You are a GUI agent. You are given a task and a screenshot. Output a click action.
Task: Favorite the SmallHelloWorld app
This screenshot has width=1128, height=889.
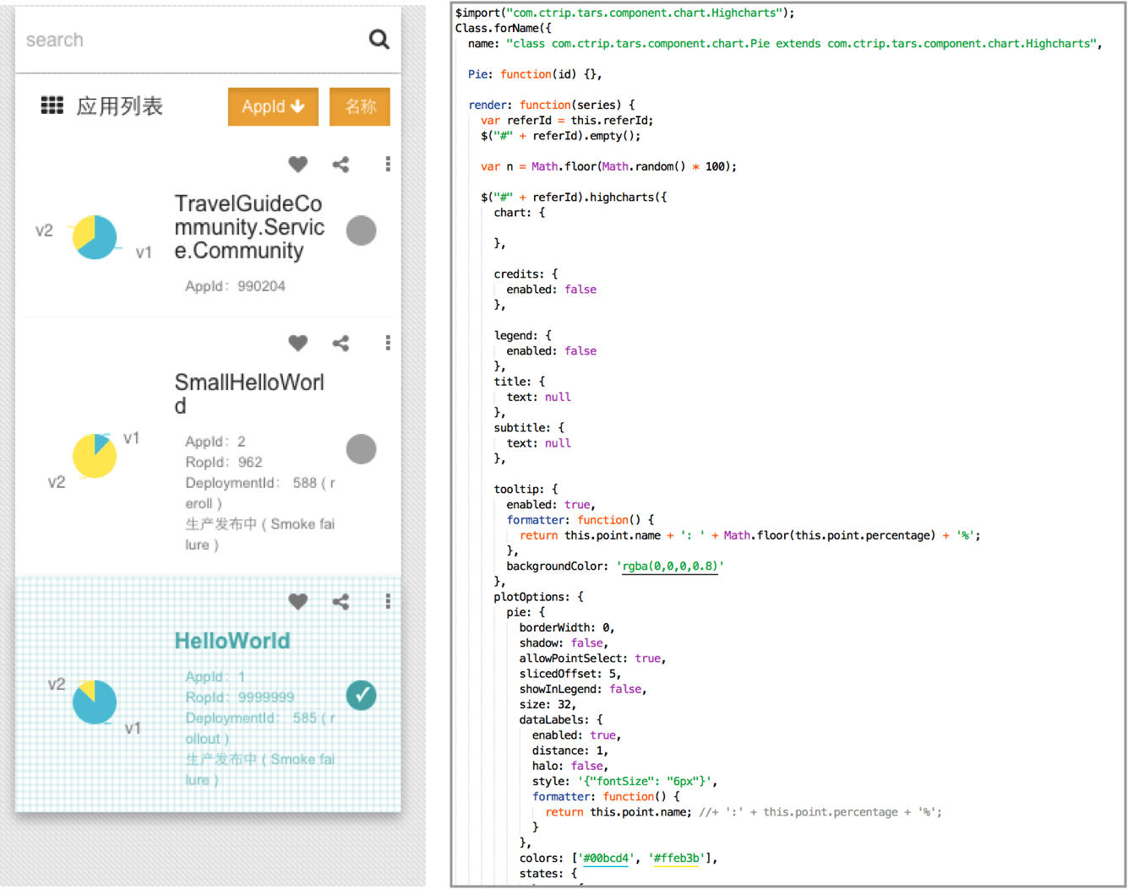pos(297,343)
